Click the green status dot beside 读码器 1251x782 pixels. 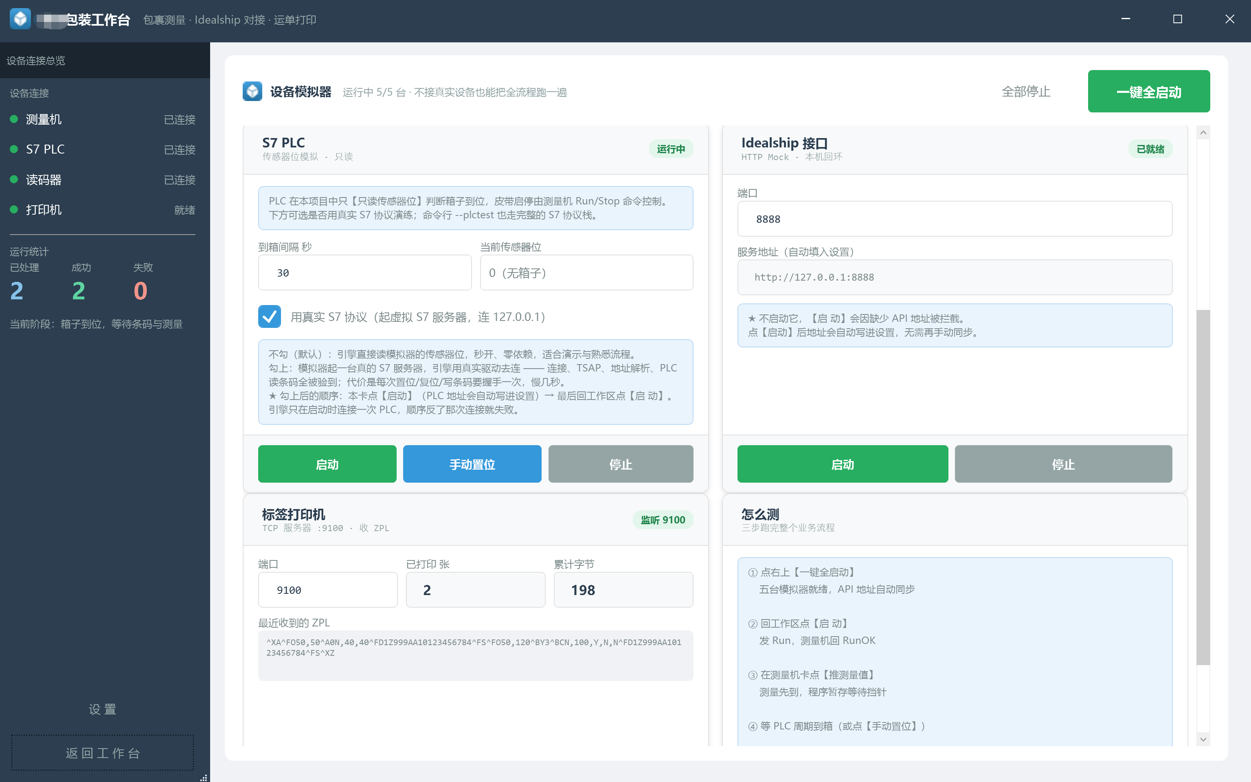(x=15, y=180)
